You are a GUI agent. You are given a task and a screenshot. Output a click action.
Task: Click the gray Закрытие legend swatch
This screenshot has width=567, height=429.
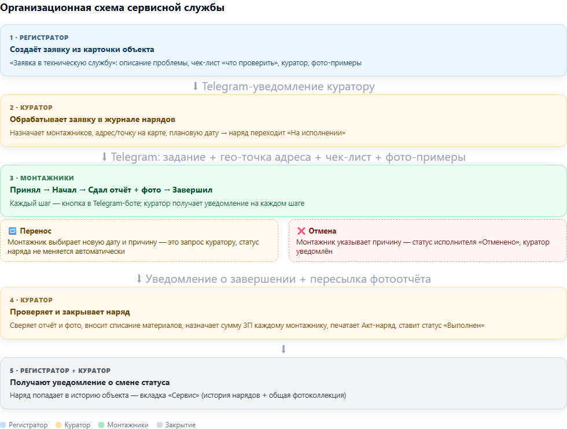(x=160, y=425)
